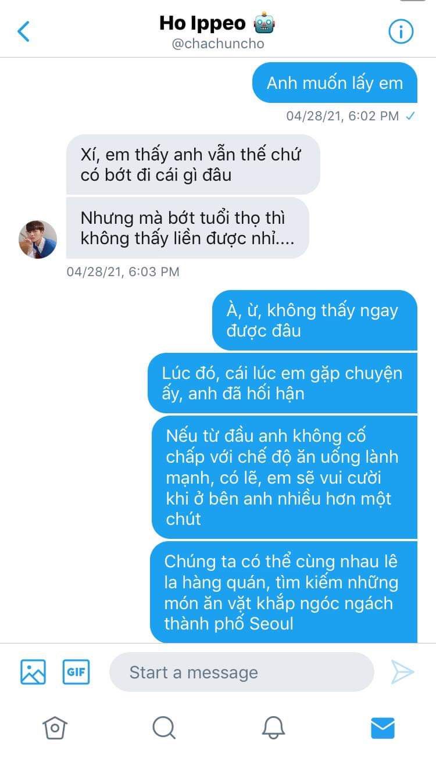The height and width of the screenshot is (758, 436).
Task: Open the Messages envelope tab
Action: [x=383, y=728]
